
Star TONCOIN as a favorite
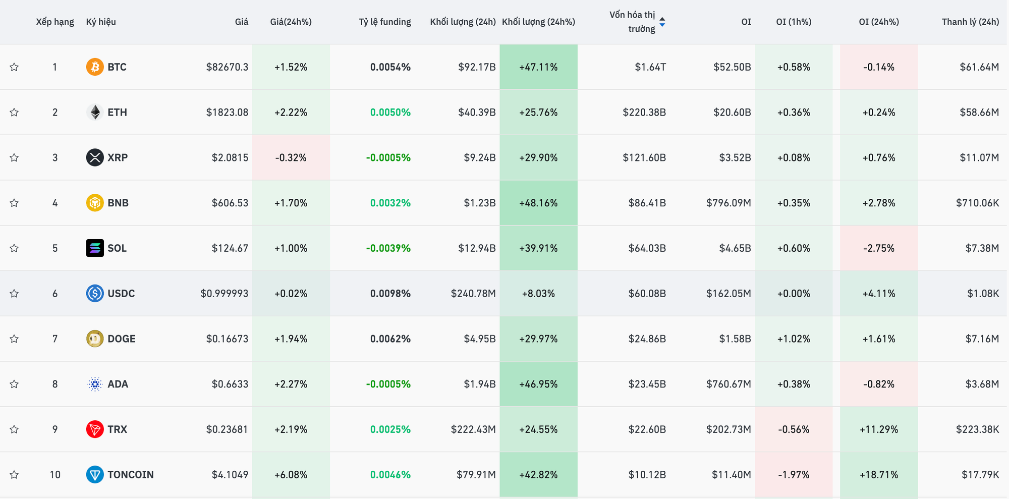point(14,475)
